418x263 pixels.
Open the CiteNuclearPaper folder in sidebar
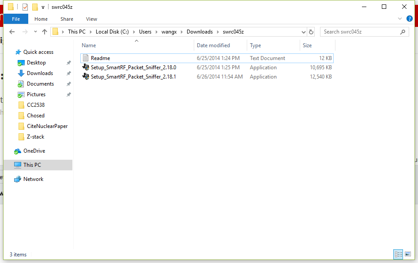click(47, 126)
